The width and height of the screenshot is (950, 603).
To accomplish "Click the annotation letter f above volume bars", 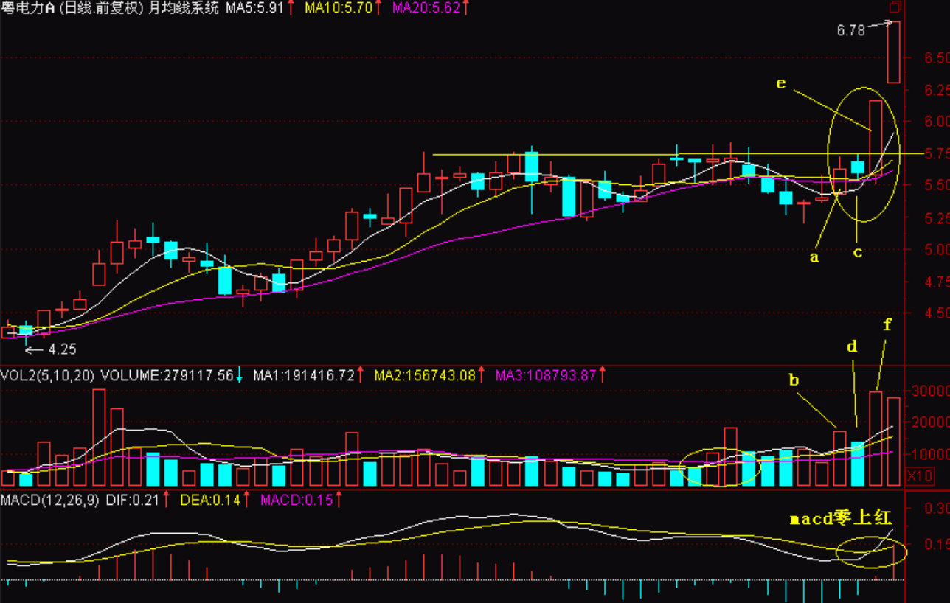I will tap(887, 324).
